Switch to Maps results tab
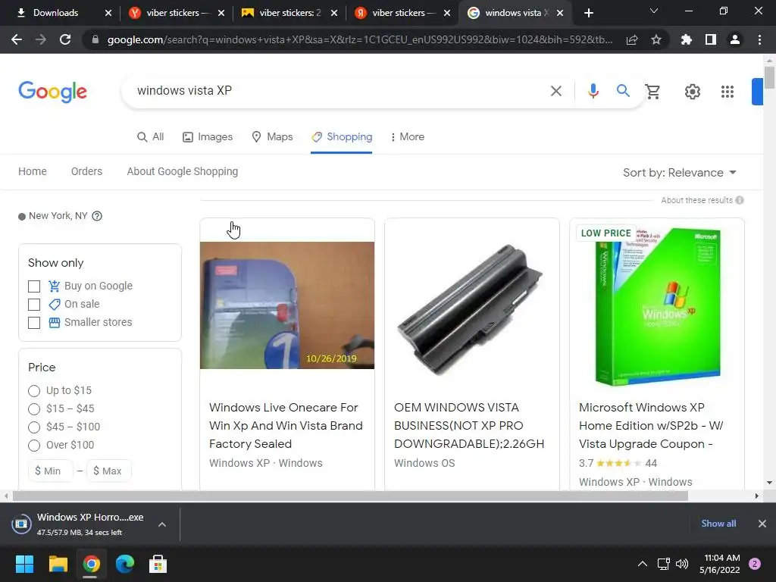776x582 pixels. [x=272, y=136]
